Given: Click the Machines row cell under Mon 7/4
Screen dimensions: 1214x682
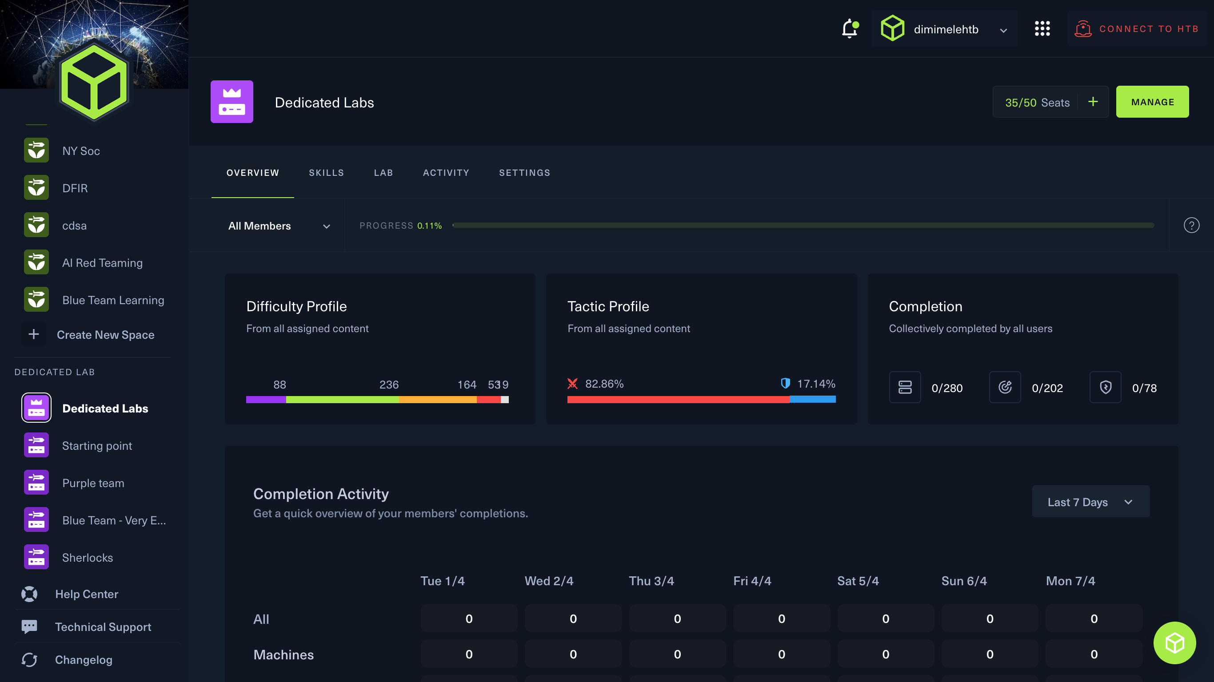Looking at the screenshot, I should (x=1094, y=654).
